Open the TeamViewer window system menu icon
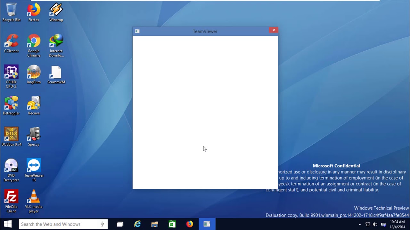The image size is (410, 230). (137, 31)
